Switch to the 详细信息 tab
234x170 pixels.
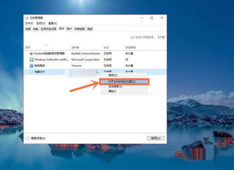pyautogui.click(x=80, y=29)
